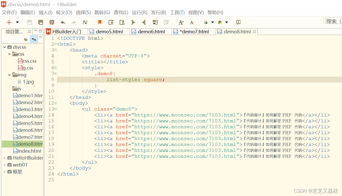Image resolution: width=342 pixels, height=196 pixels.
Task: Maximize the project manager panel
Action: coord(40,31)
